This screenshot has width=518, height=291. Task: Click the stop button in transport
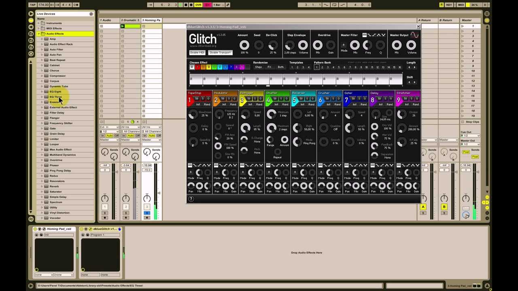click(185, 5)
